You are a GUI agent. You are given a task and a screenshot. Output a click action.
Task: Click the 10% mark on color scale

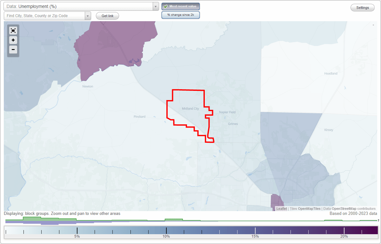[166, 236]
